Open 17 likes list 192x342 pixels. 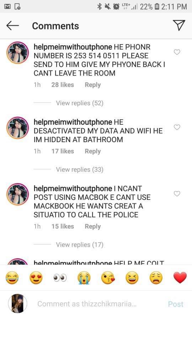click(x=63, y=151)
